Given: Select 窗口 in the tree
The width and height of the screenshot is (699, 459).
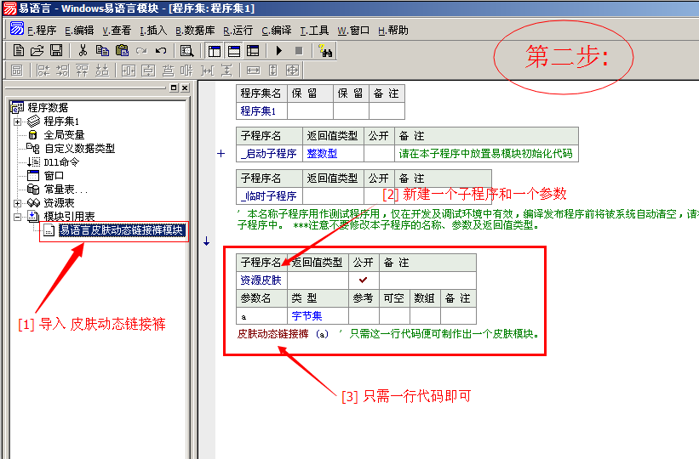Looking at the screenshot, I should 54,176.
